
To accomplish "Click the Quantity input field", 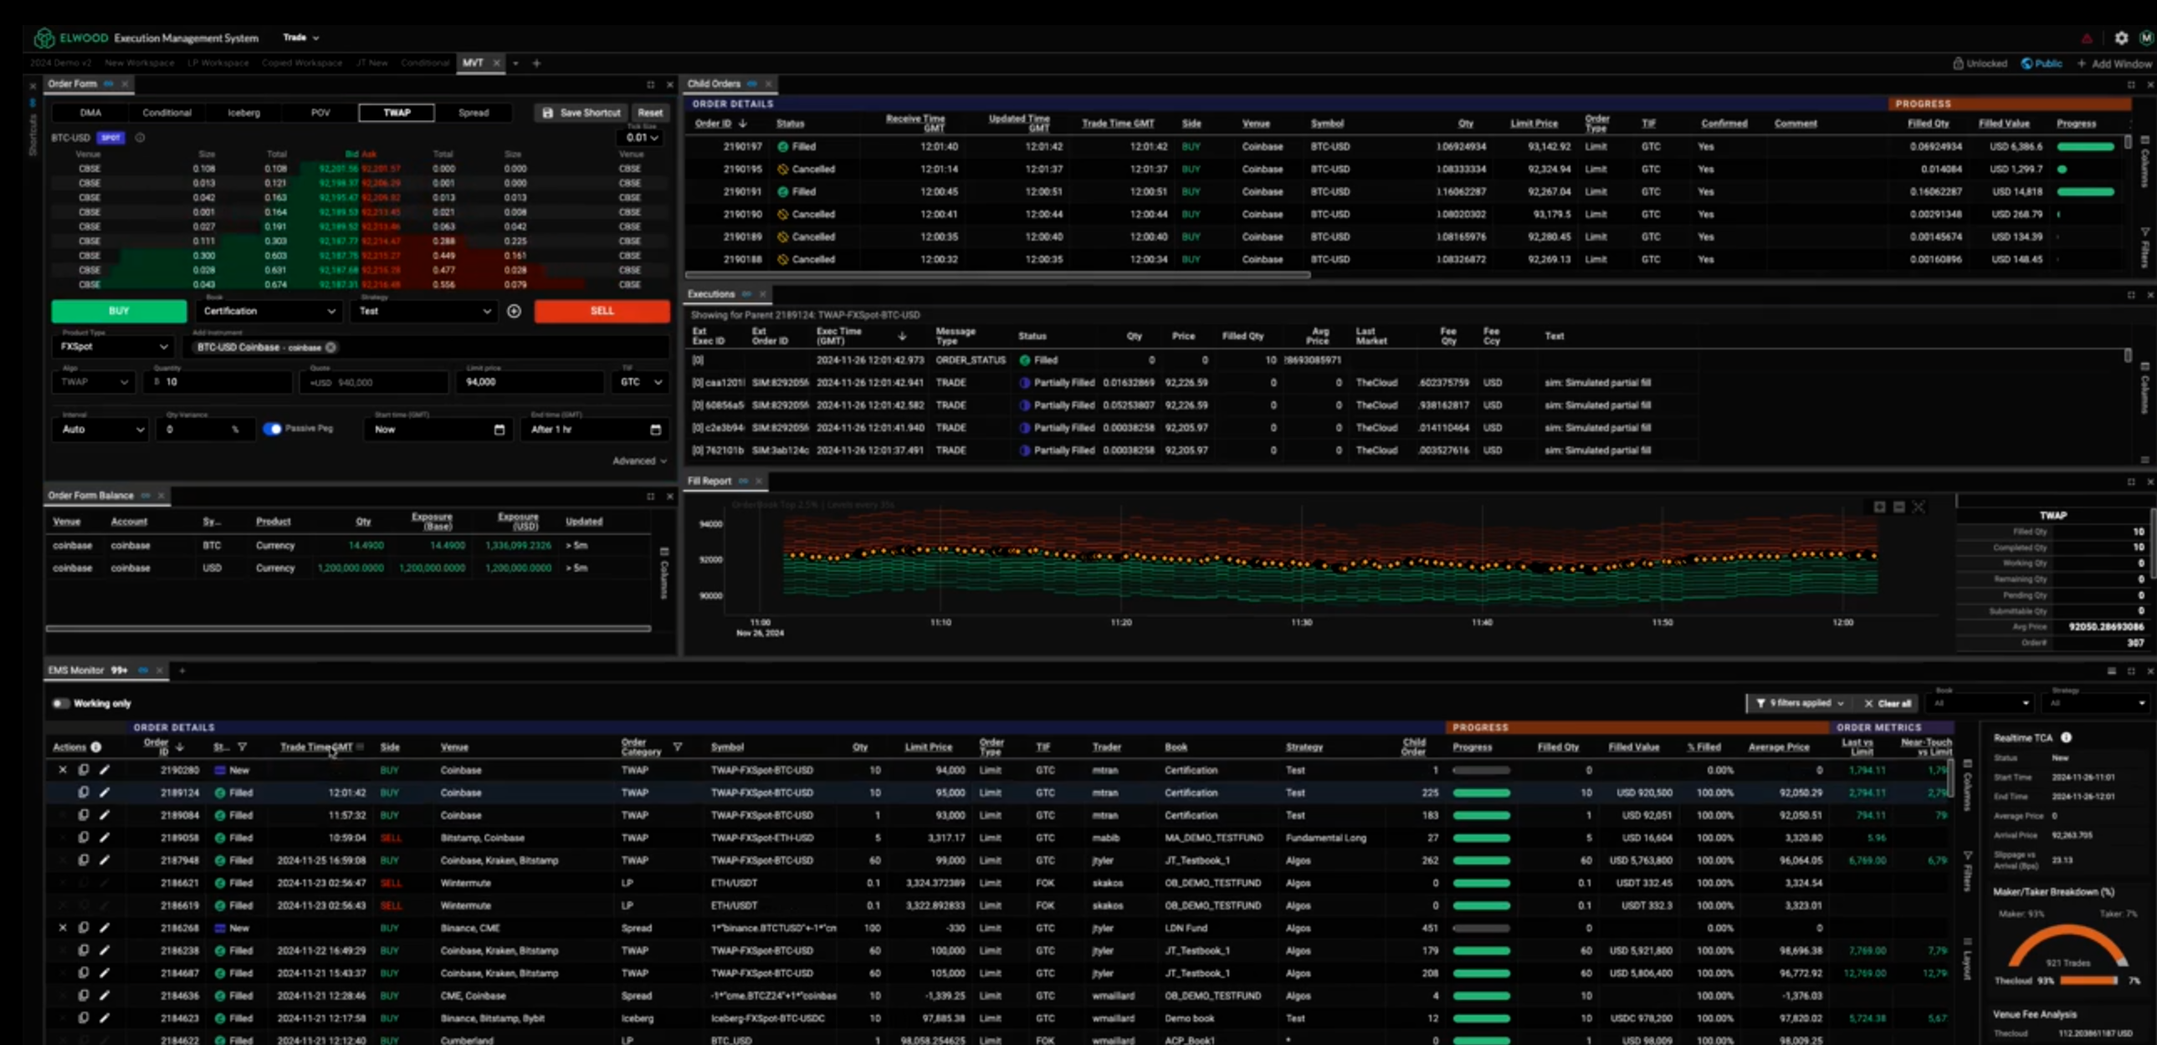I will tap(218, 382).
